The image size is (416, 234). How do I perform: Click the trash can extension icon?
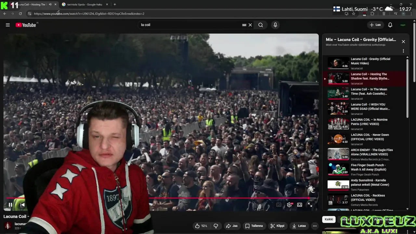(384, 14)
